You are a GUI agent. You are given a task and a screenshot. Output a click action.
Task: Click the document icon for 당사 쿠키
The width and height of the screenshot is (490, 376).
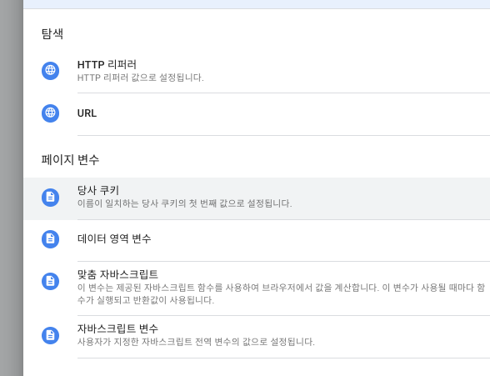click(x=50, y=198)
